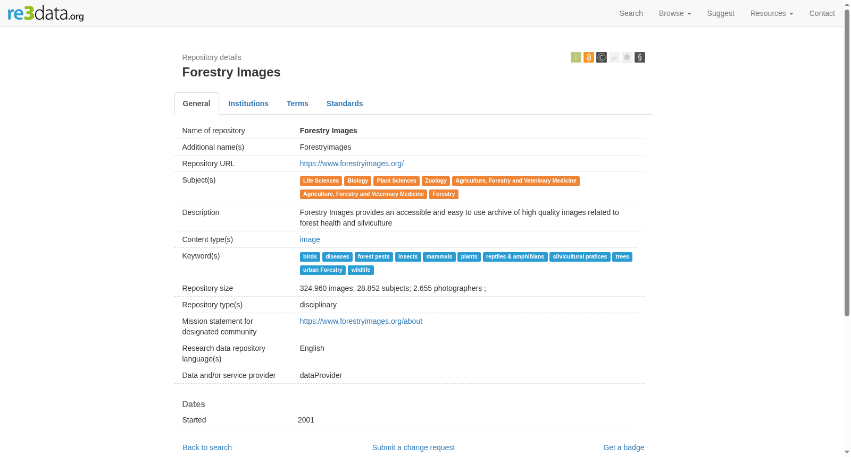Select the 'insects' keyword tag
The width and height of the screenshot is (851, 457).
(408, 257)
